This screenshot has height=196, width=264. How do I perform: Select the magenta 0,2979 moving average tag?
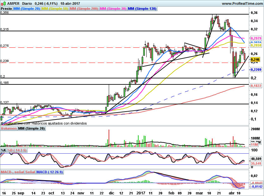pos(255,38)
